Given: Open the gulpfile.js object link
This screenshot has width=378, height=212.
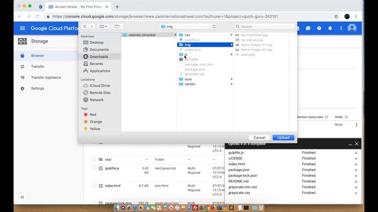Looking at the screenshot, I should pos(112,168).
